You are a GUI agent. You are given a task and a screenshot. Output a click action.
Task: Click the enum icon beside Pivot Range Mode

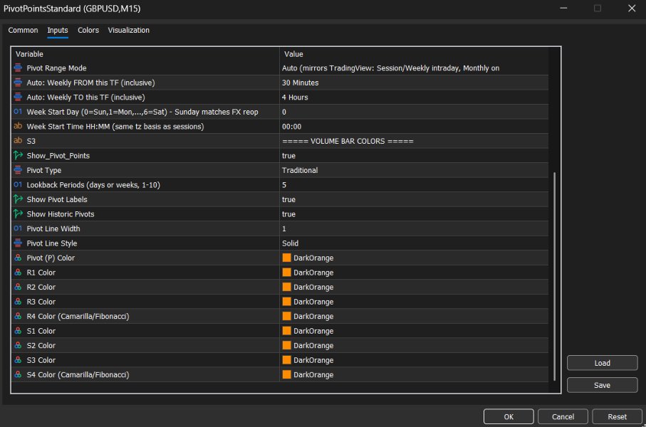[x=18, y=68]
